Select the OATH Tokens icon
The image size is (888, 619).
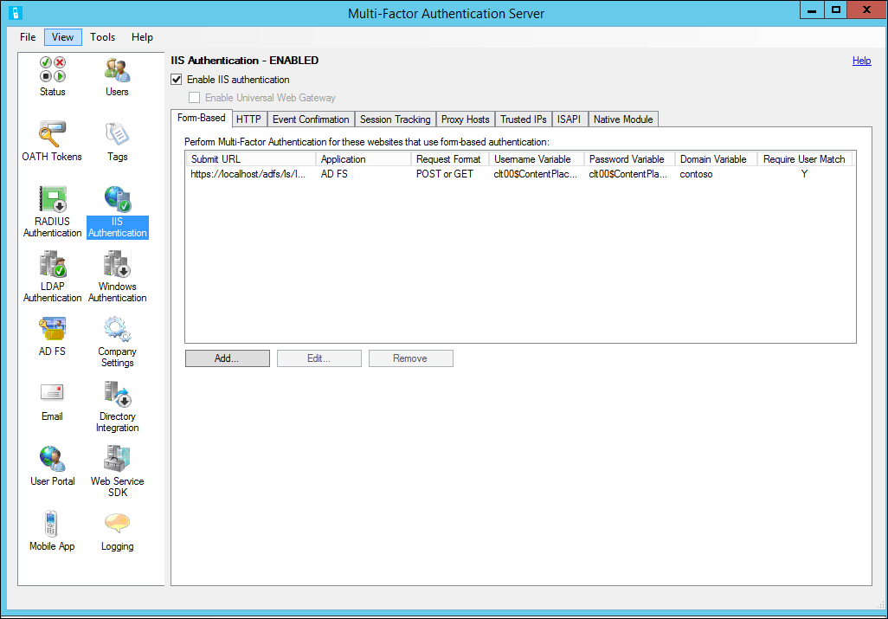(52, 142)
